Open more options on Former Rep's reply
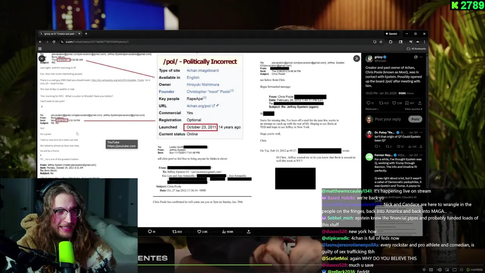 pyautogui.click(x=421, y=155)
